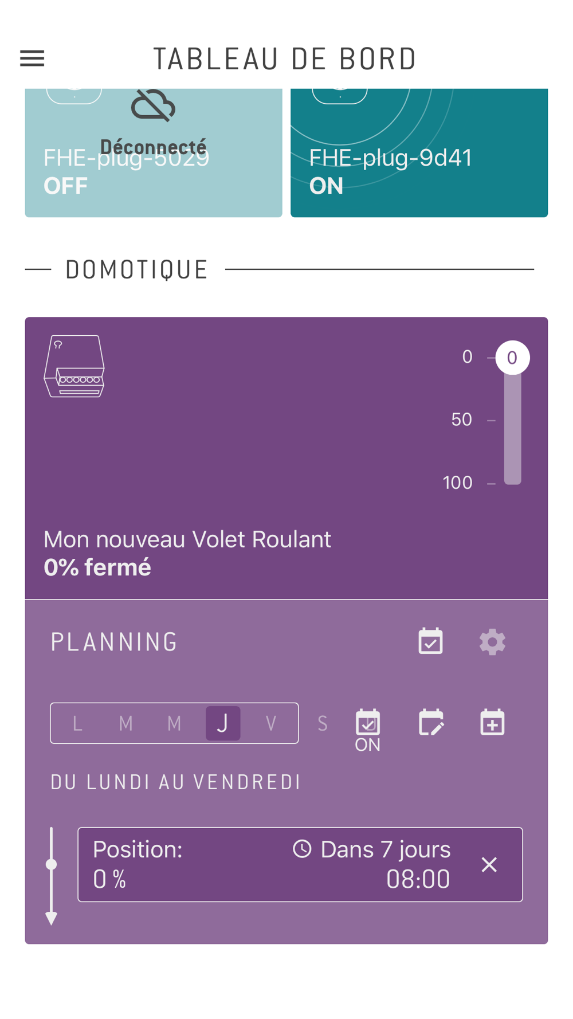
Task: Add new planning event with calendar plus
Action: click(492, 722)
